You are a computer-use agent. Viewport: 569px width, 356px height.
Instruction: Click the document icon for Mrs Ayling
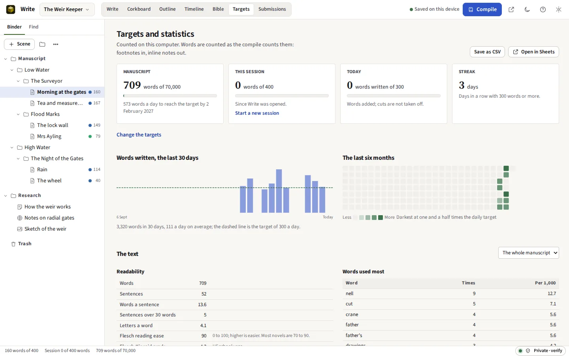(32, 136)
